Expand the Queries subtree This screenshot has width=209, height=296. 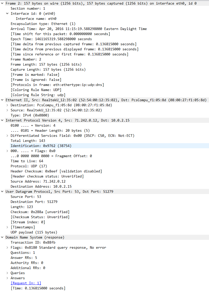click(x=7, y=273)
